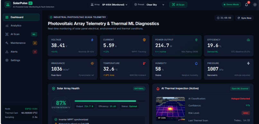Open the ML Scanner button

point(240,88)
